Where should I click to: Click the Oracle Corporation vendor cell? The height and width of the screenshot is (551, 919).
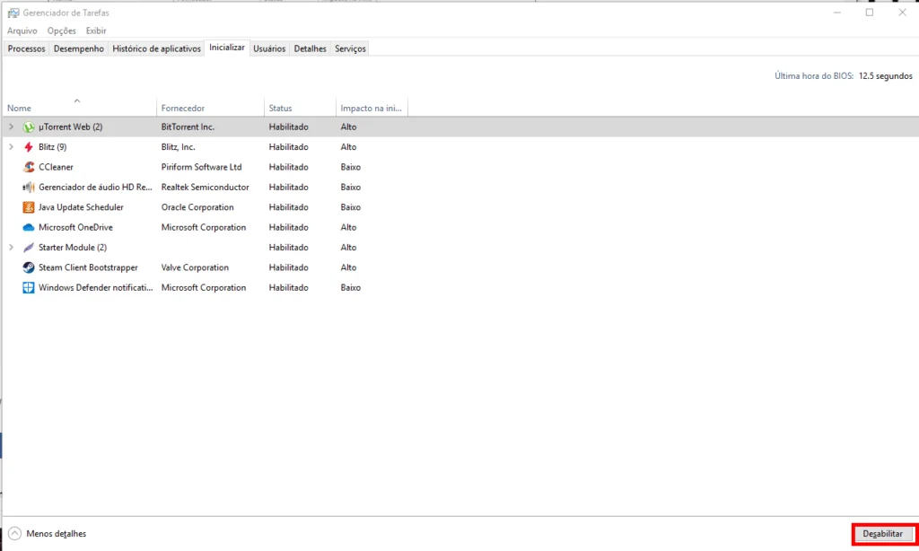[x=197, y=207]
